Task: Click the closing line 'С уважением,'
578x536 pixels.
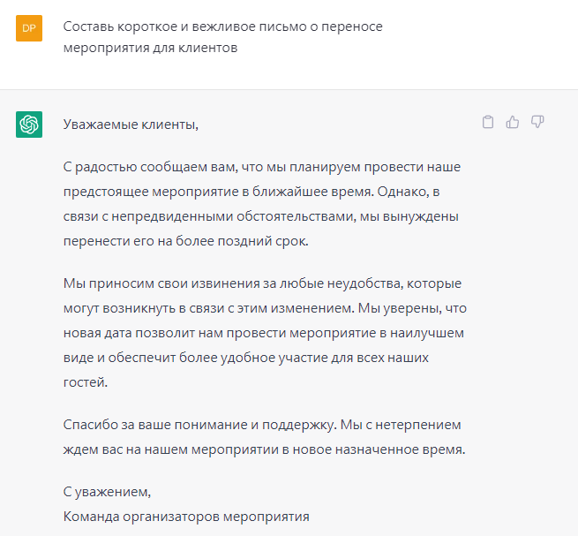Action: (x=107, y=492)
